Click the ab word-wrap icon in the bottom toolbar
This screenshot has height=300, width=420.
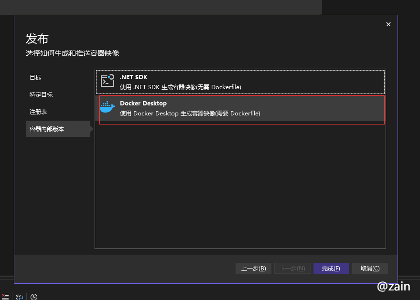[x=20, y=297]
